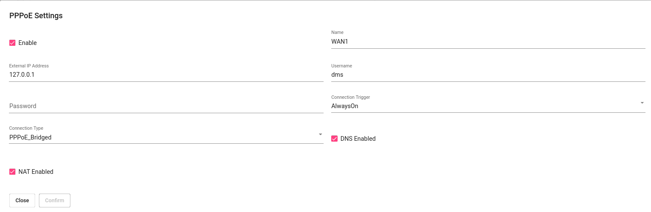Disable the NAT Enabled checkbox
This screenshot has height=212, width=651.
point(12,172)
